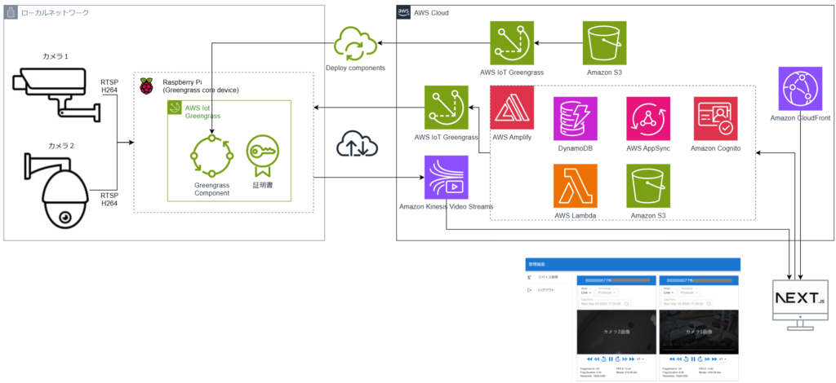The image size is (836, 383).
Task: Click the 管理画面 header title
Action: 537,264
